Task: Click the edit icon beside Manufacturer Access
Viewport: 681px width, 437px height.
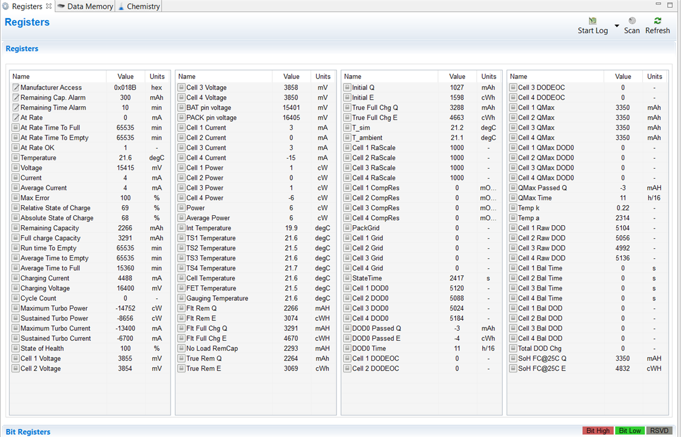Action: tap(16, 87)
